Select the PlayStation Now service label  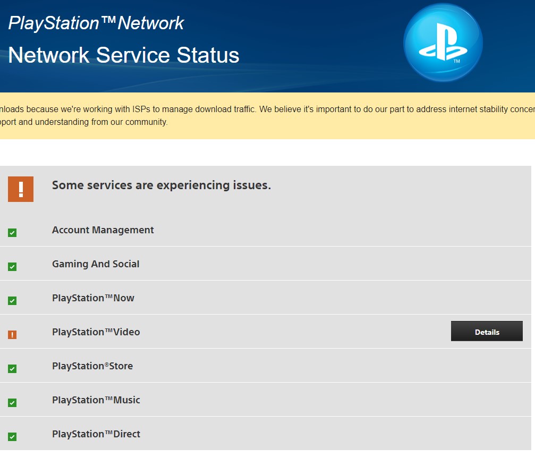pos(93,298)
